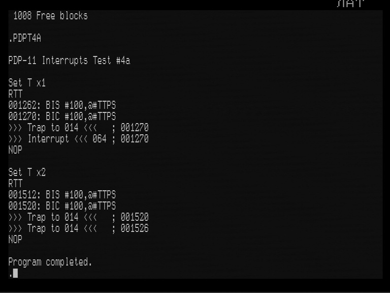The image size is (390, 293).
Task: Click the "Set T x1" heading line
Action: 27,83
